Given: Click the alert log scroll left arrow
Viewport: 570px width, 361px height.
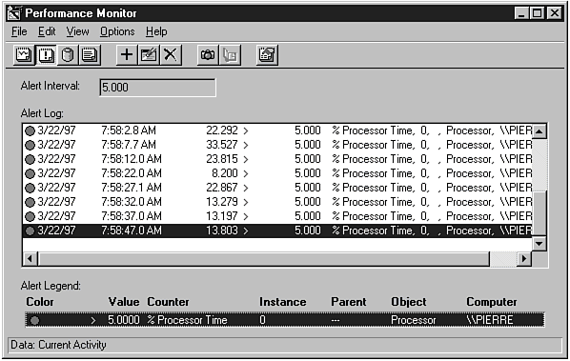Looking at the screenshot, I should [30, 258].
